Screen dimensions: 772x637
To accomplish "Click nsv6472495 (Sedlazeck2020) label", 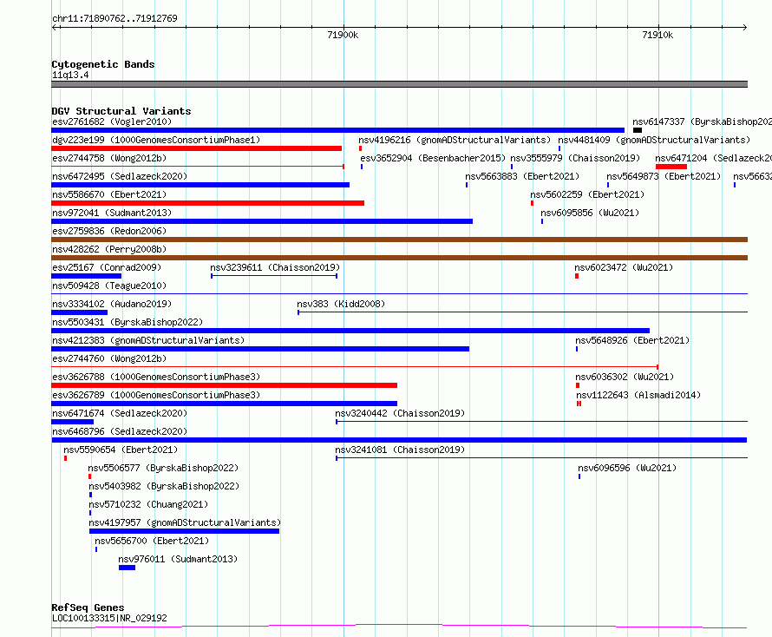I will coord(120,176).
